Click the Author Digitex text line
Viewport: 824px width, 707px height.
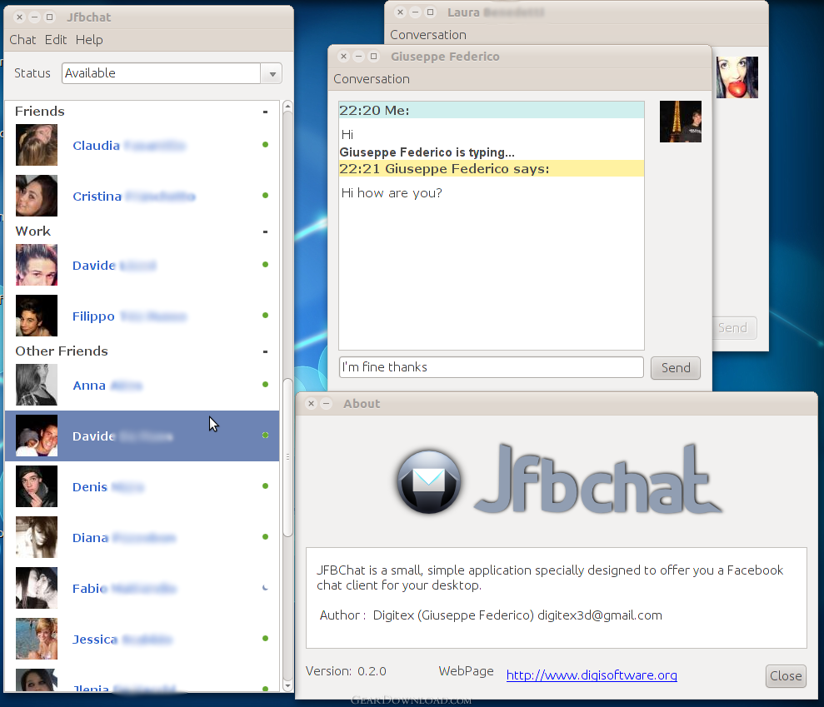pos(491,615)
